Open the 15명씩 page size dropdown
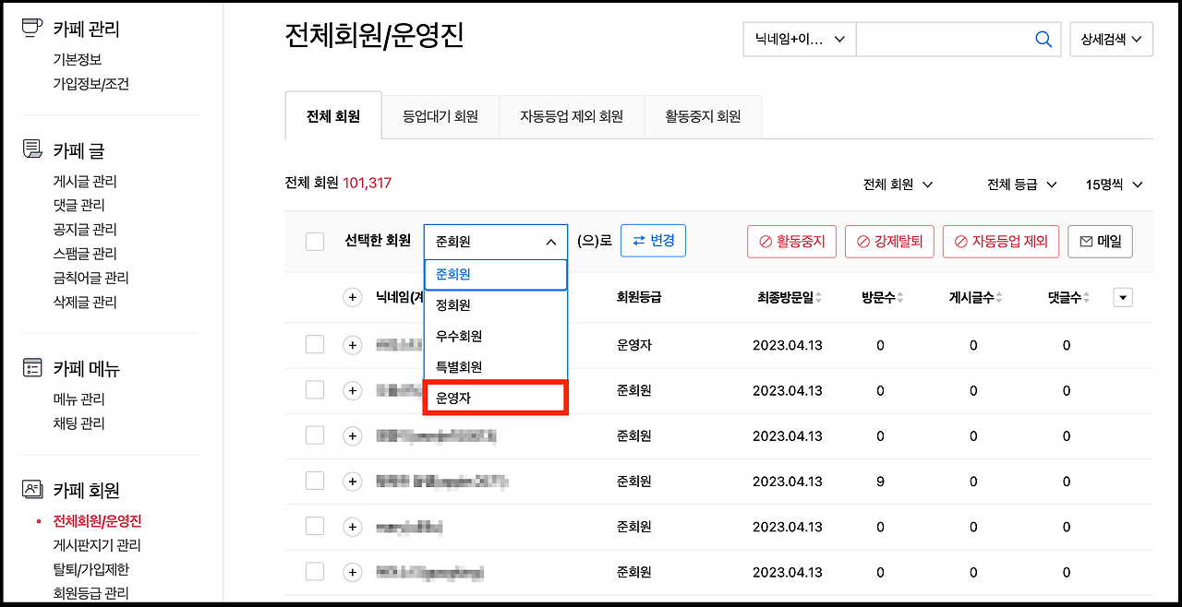 pos(1115,184)
